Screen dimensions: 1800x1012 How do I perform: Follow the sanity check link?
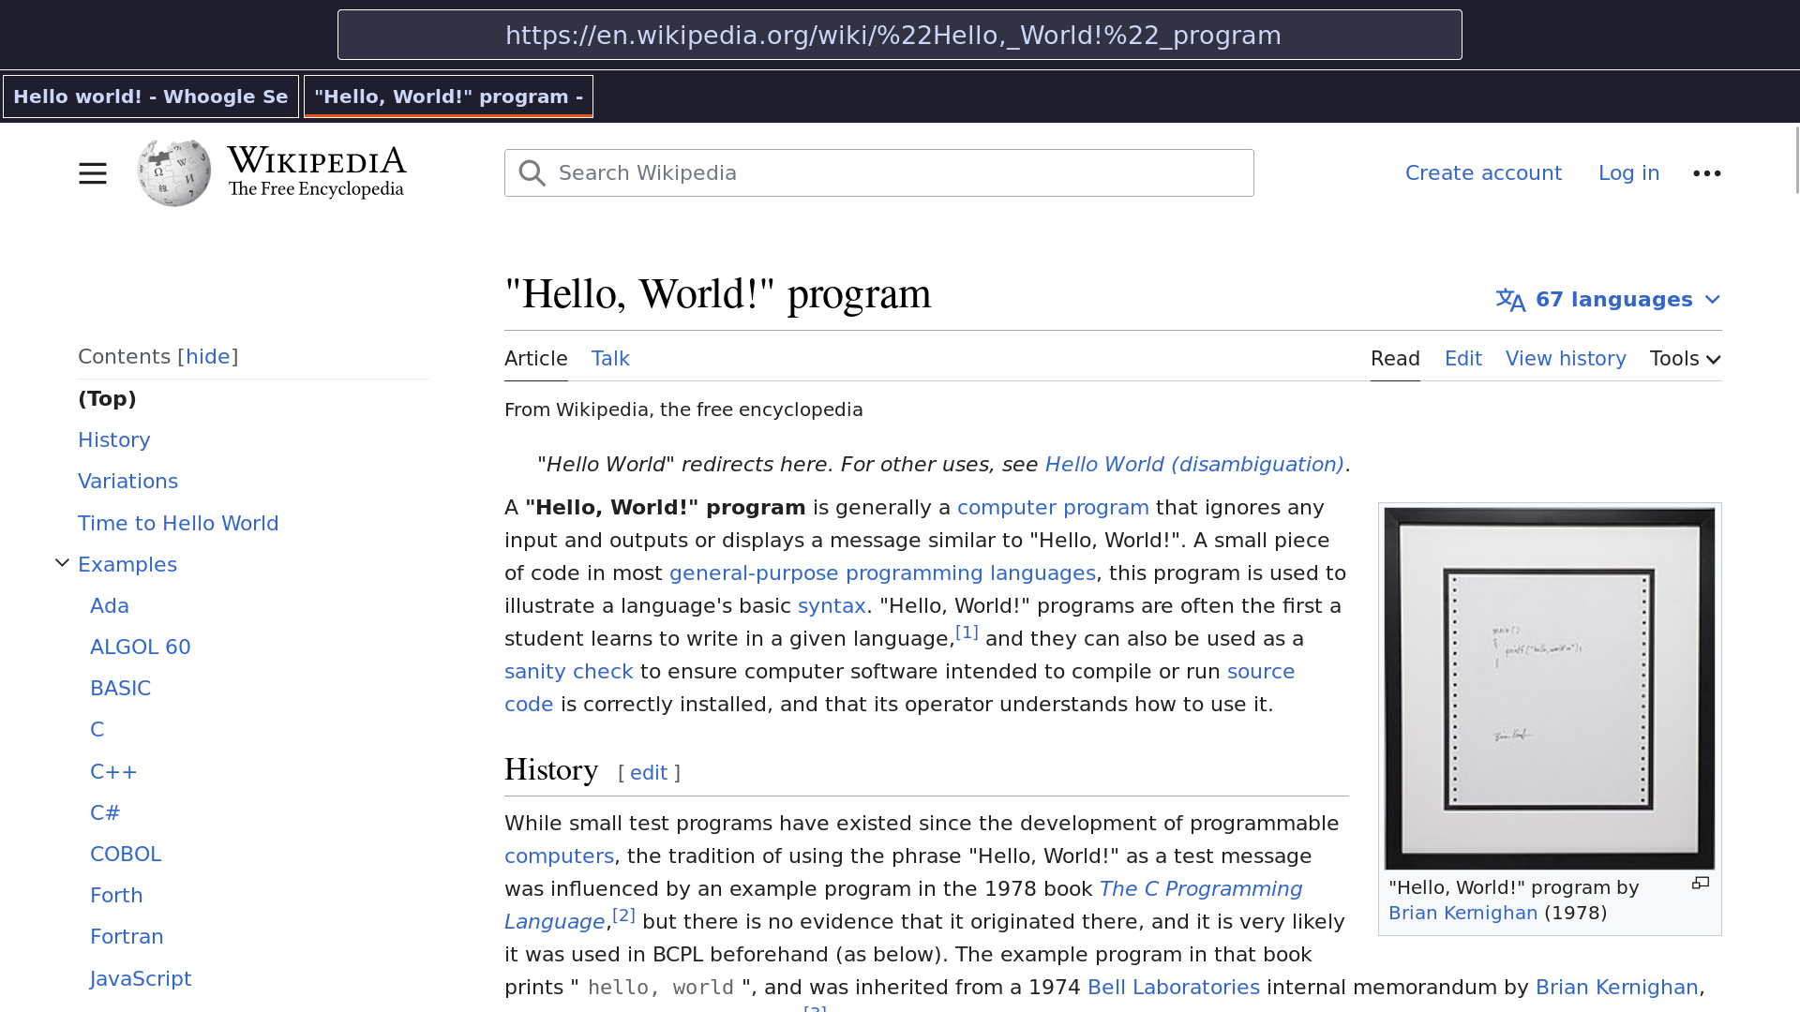[568, 672]
